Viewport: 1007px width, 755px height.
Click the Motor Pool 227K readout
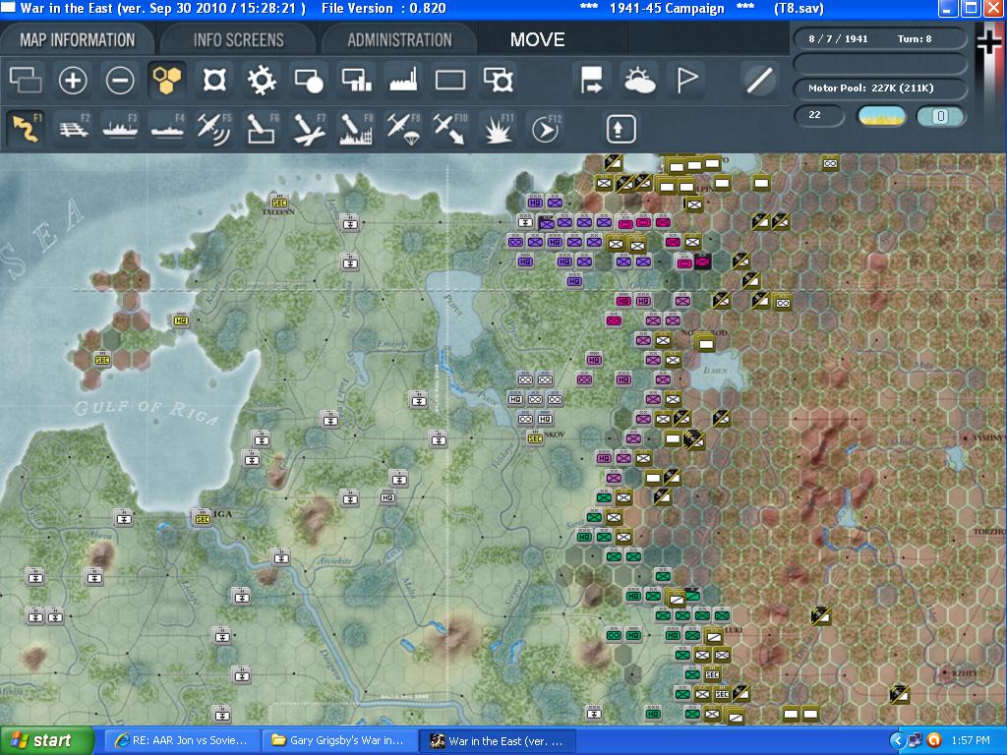[x=880, y=87]
